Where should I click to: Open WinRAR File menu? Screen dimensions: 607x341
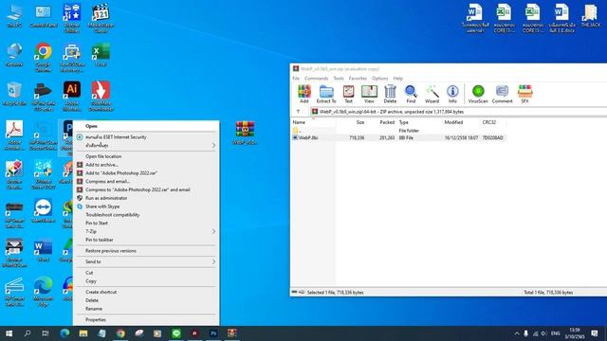(296, 78)
